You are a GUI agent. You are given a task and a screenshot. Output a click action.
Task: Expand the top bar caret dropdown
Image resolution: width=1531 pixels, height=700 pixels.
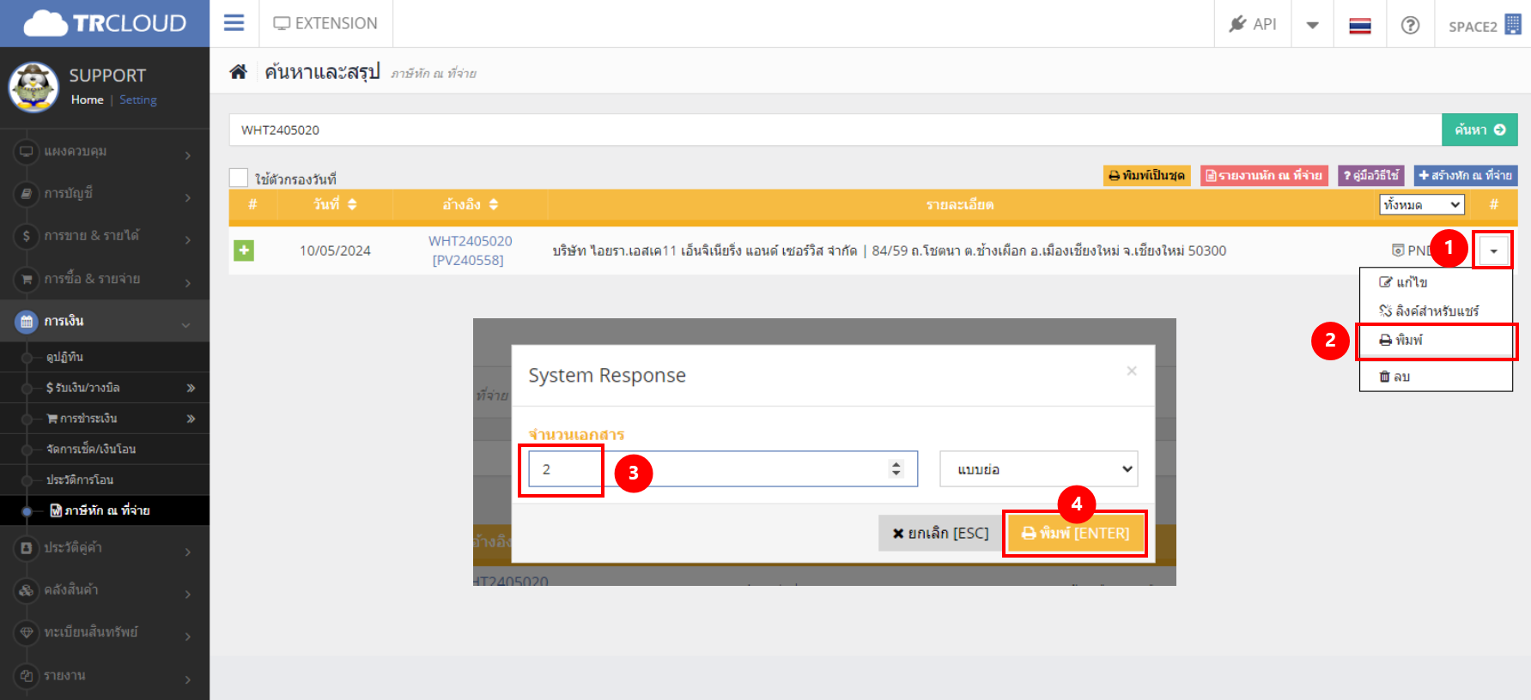1312,25
